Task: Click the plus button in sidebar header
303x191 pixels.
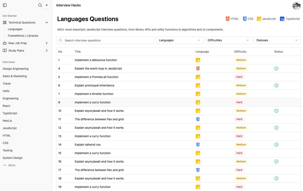Action: pos(47,5)
